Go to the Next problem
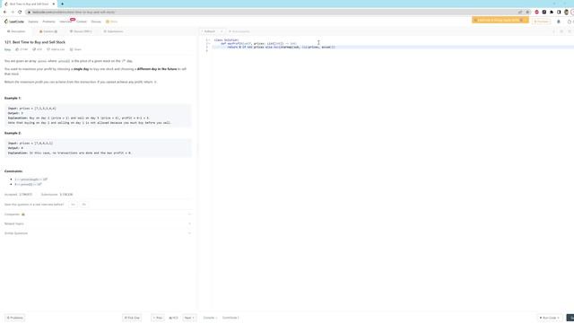The image size is (574, 323). click(x=189, y=318)
